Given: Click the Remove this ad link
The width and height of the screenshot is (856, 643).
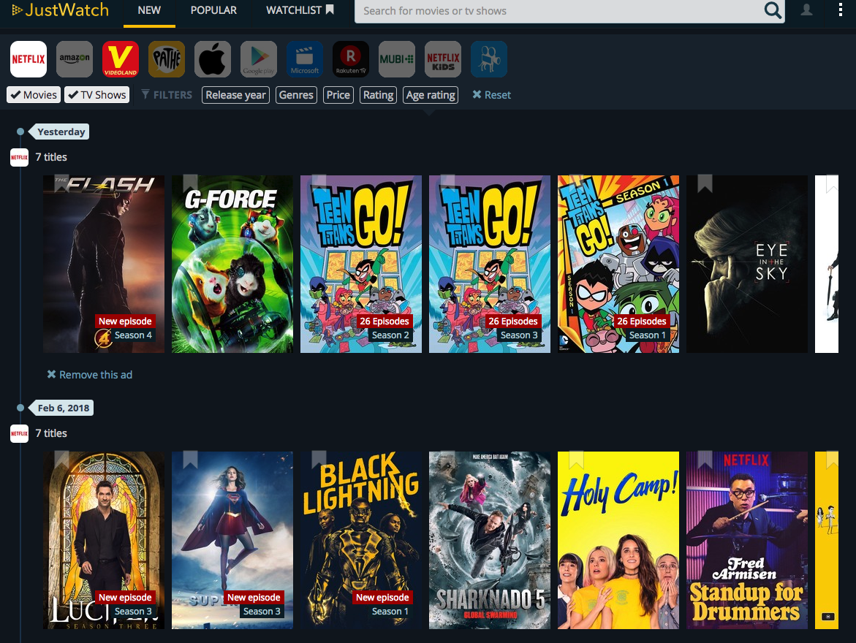Looking at the screenshot, I should (x=90, y=375).
